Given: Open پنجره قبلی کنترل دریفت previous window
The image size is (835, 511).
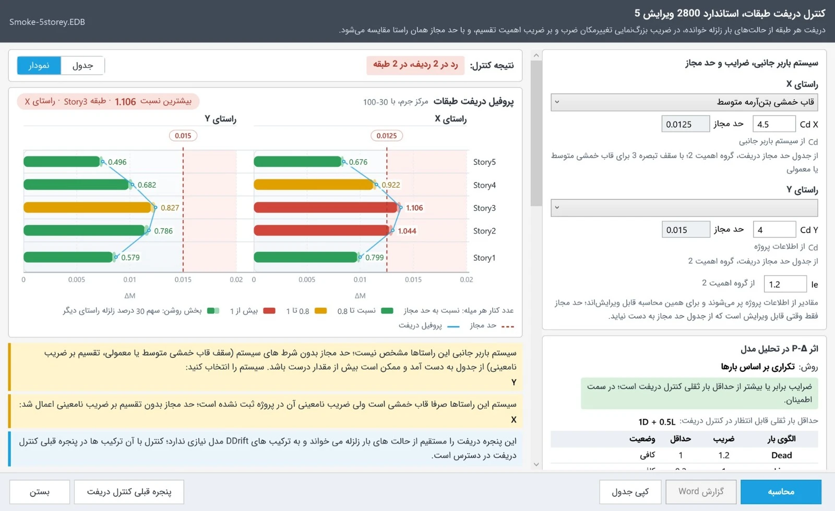Looking at the screenshot, I should tap(129, 492).
